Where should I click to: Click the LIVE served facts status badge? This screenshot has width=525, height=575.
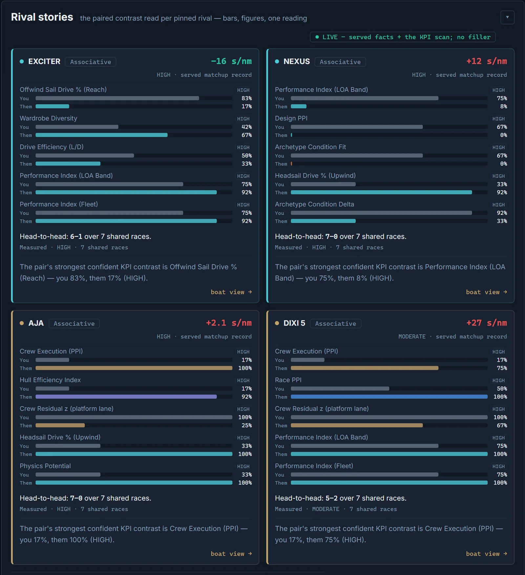click(x=403, y=37)
